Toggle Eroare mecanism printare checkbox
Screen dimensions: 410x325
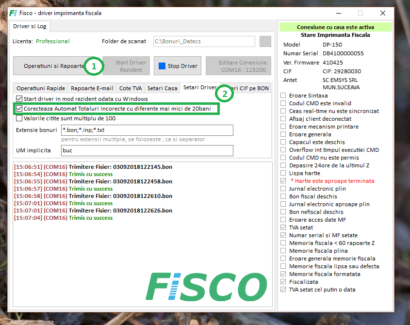(x=283, y=127)
